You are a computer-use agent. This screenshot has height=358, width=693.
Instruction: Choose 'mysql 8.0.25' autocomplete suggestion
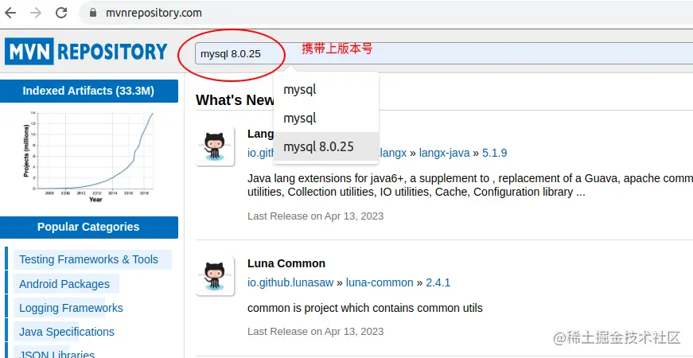[x=326, y=146]
